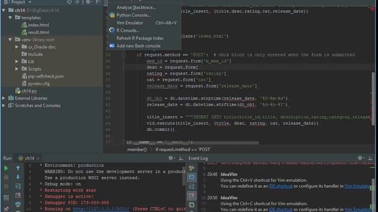This screenshot has width=378, height=212.
Task: Toggle the show balloons icon in Event Log
Action: (x=191, y=177)
